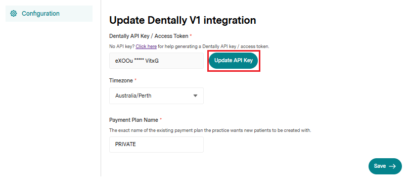The height and width of the screenshot is (184, 410).
Task: Click the red asterisk after Payment Plan Name
Action: coord(161,119)
